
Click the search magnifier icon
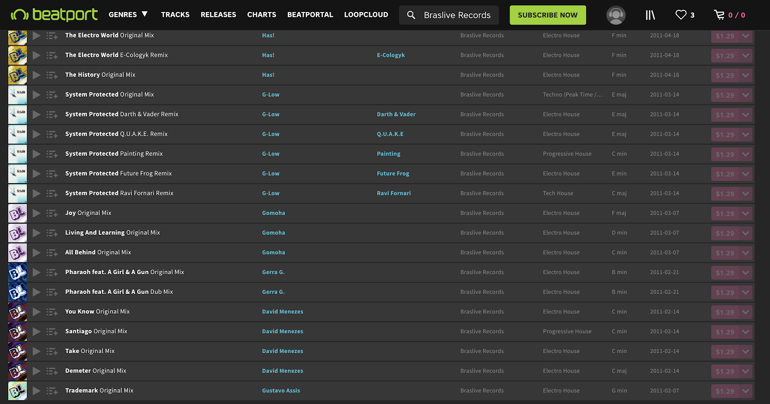tap(411, 15)
